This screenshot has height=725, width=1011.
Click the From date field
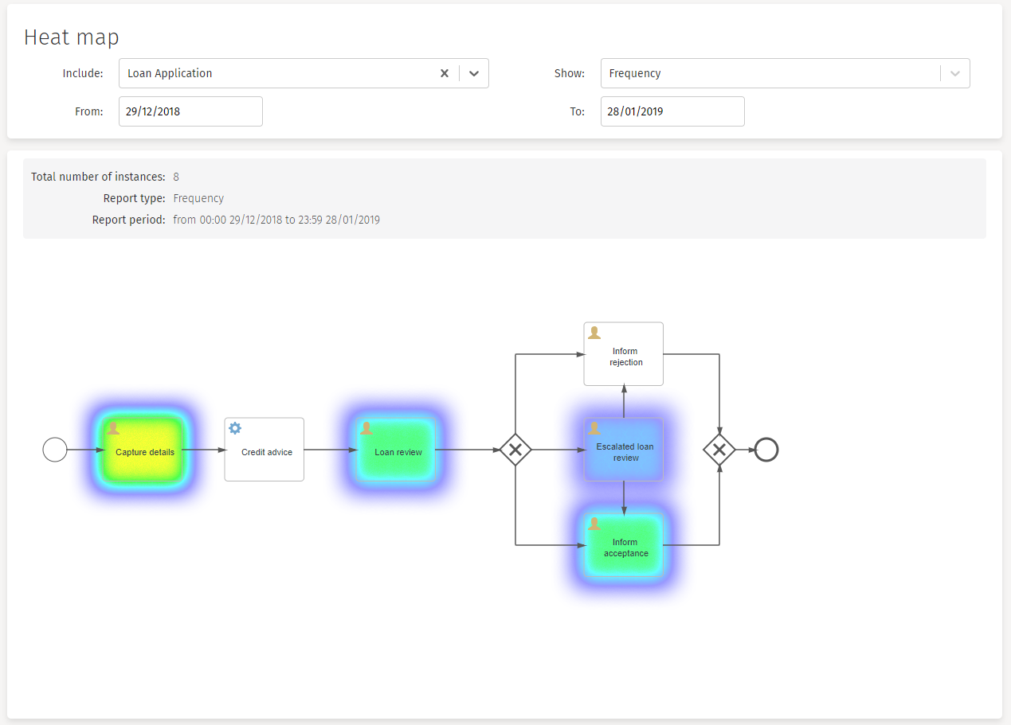coord(190,111)
